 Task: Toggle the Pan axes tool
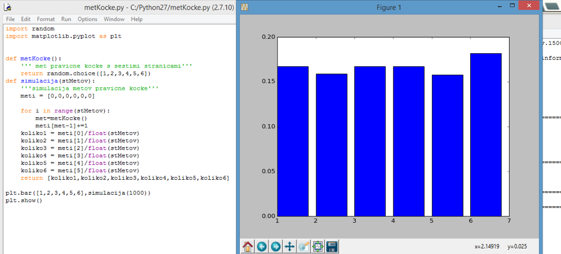289,246
